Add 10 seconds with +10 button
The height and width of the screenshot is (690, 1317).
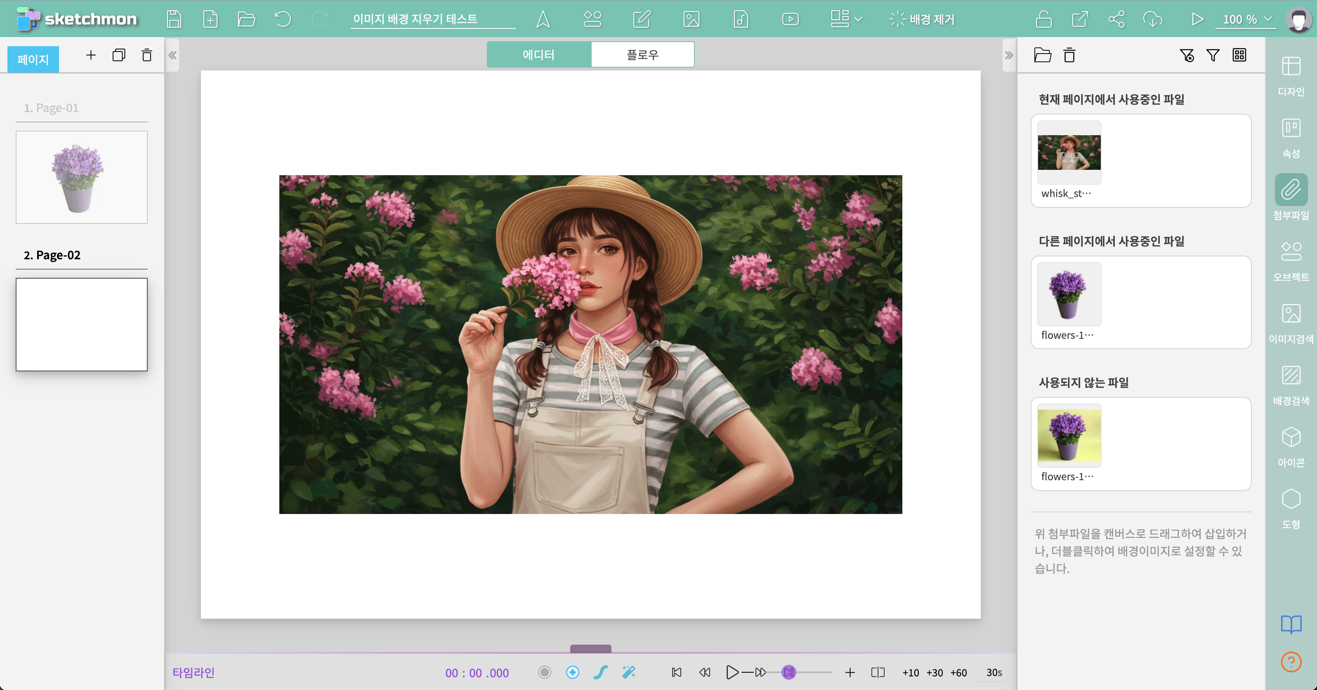tap(910, 673)
